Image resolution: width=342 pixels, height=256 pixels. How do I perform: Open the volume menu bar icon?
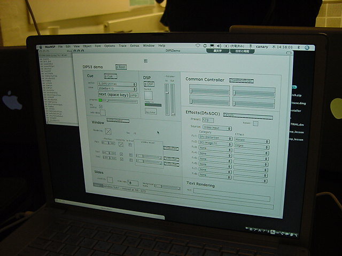pyautogui.click(x=219, y=46)
